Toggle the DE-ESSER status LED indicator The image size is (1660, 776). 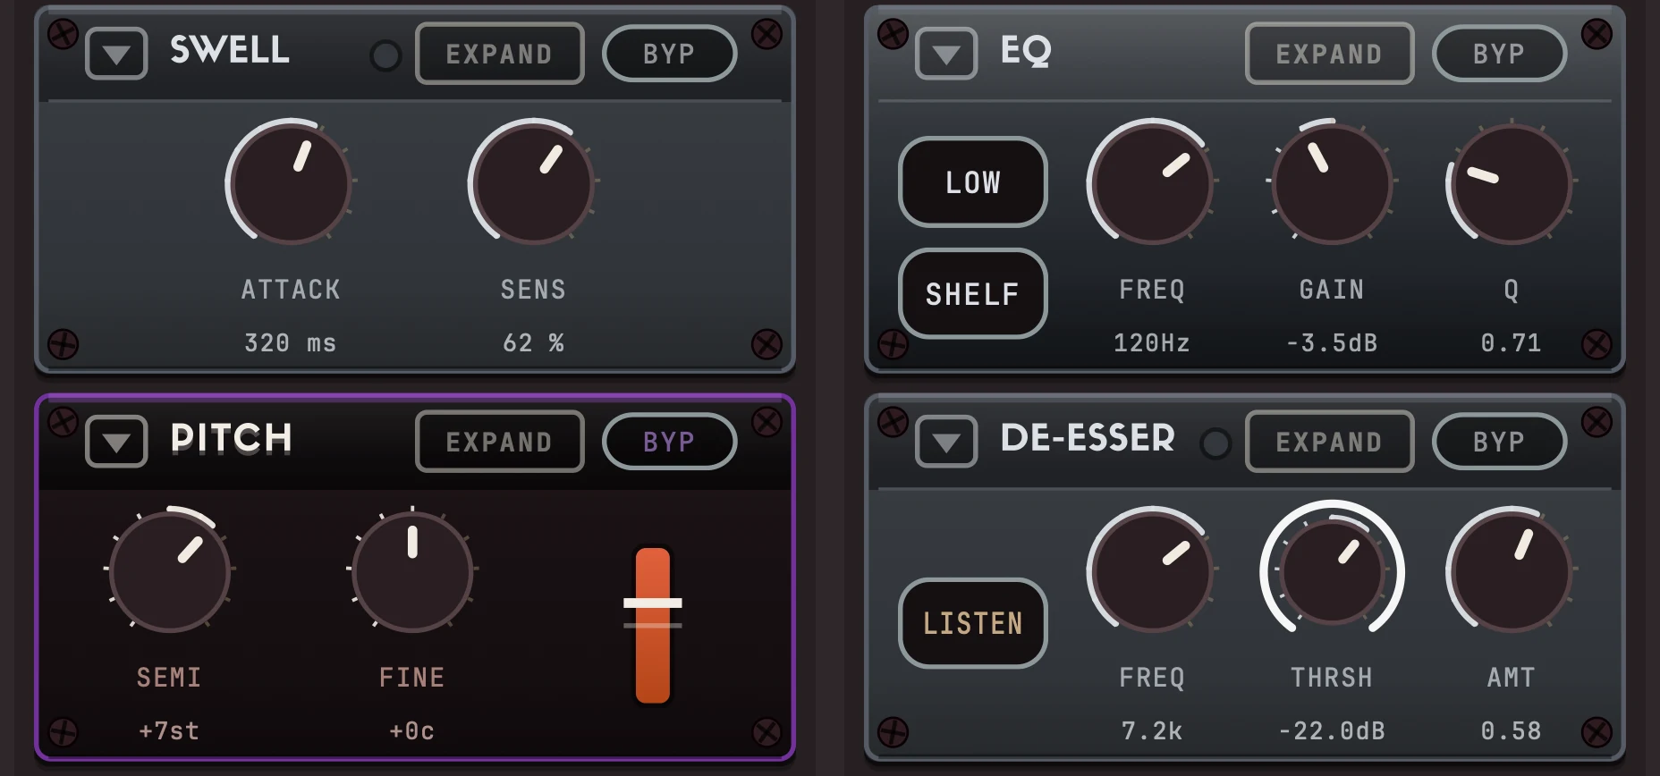tap(1215, 443)
